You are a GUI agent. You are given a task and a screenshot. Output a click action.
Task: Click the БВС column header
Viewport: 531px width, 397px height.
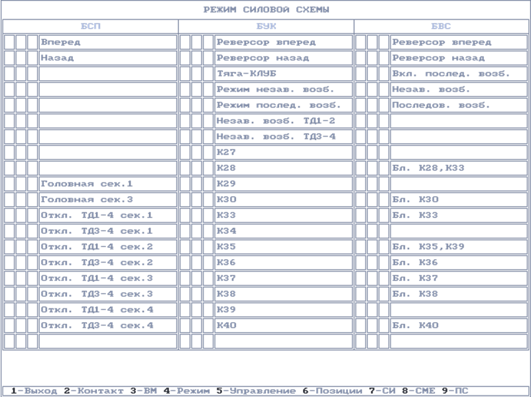442,27
